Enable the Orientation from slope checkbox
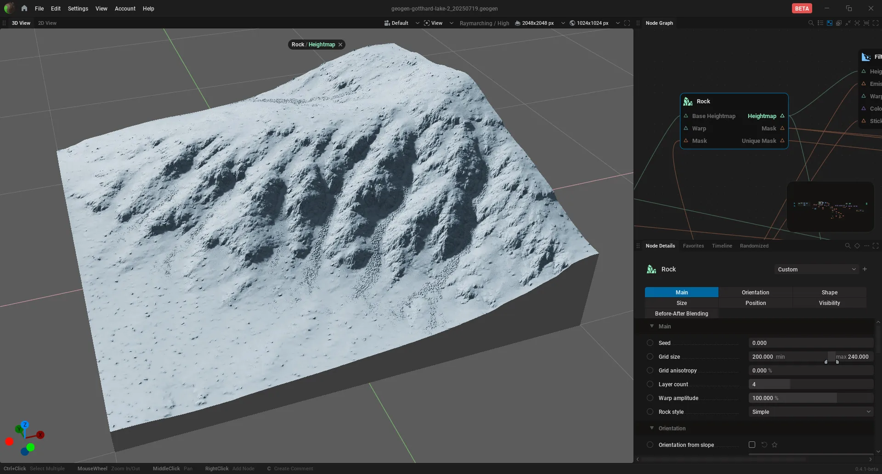This screenshot has width=882, height=474. coord(752,445)
